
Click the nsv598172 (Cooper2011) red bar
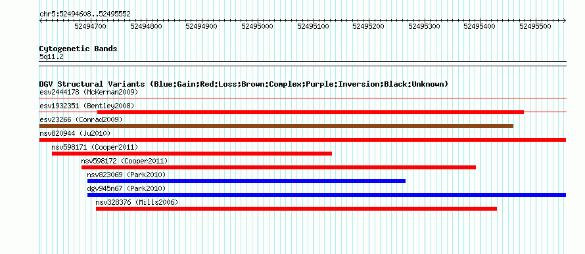pos(279,167)
